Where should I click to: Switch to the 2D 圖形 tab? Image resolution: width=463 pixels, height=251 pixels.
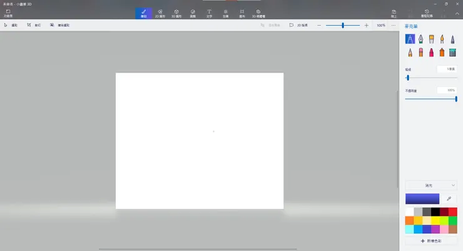pyautogui.click(x=160, y=13)
